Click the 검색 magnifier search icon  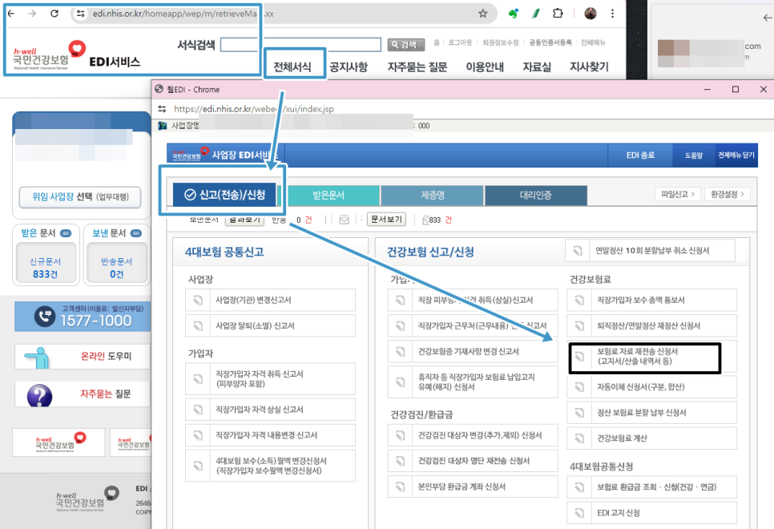point(397,44)
